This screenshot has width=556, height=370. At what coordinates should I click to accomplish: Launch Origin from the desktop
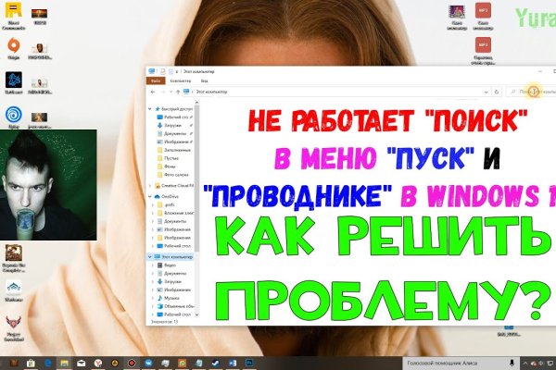point(14,46)
